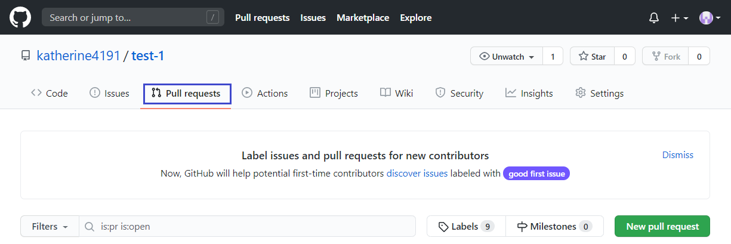Click the magnifier icon in filter box
731x244 pixels.
[x=90, y=227]
